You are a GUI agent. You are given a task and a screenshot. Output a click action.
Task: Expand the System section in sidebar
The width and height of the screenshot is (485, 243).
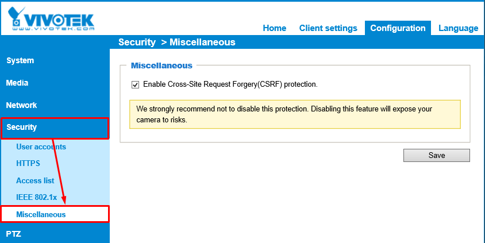pyautogui.click(x=20, y=60)
